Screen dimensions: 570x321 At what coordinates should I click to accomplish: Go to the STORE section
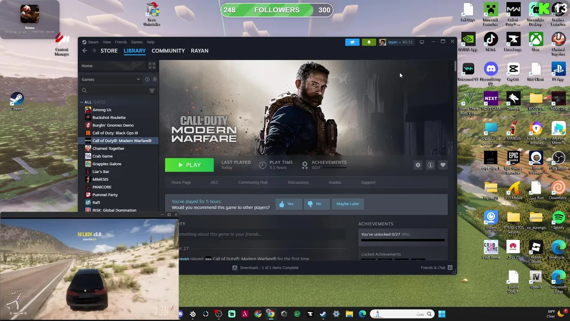pos(109,51)
